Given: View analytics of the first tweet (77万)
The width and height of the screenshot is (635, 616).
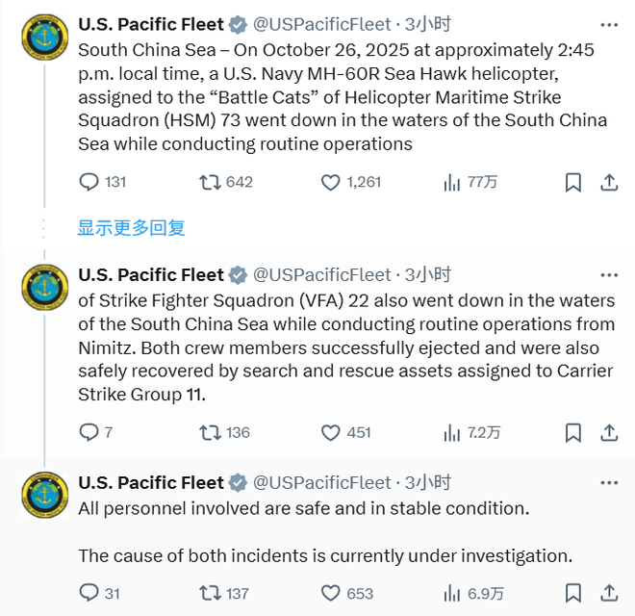Looking at the screenshot, I should 453,182.
